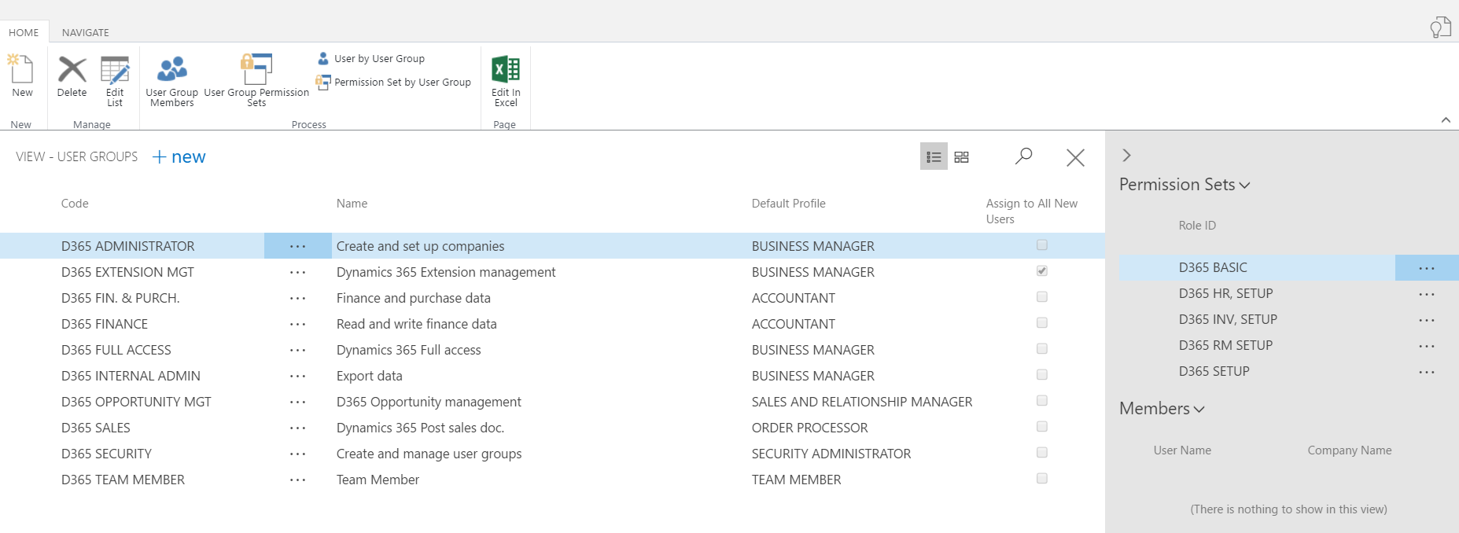Switch to tile view icon

click(x=961, y=156)
